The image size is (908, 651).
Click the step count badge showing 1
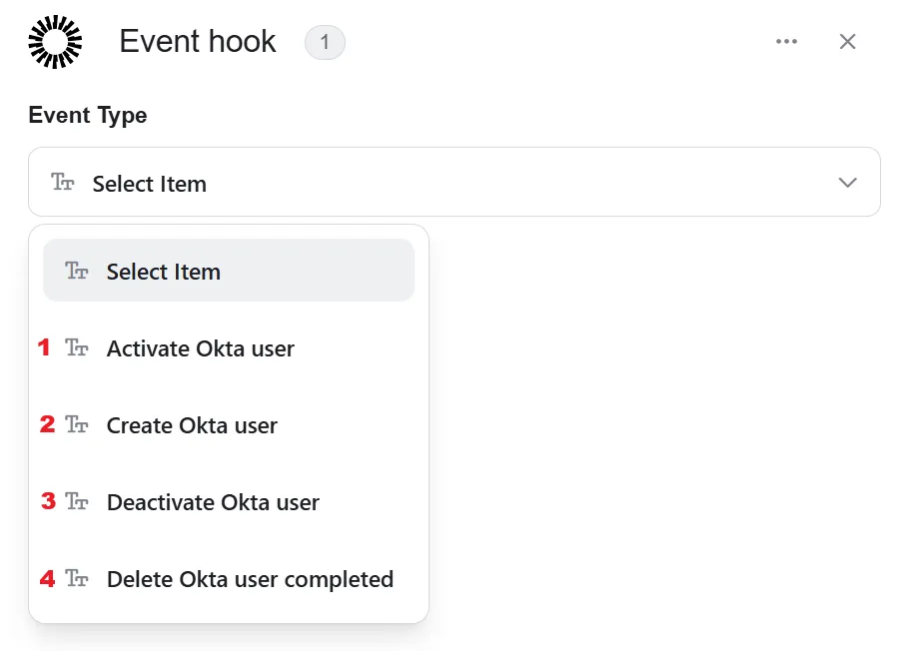tap(325, 42)
